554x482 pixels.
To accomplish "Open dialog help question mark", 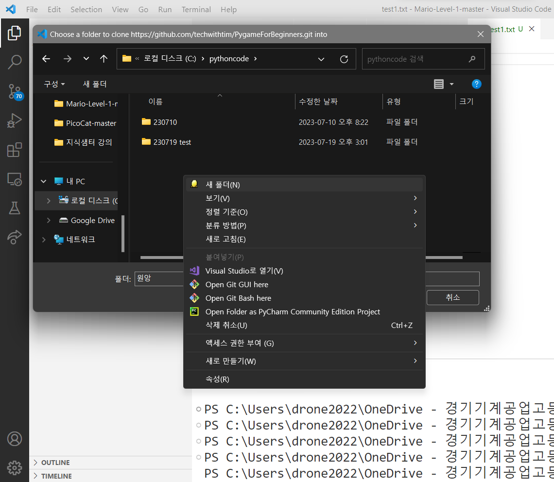I will pos(477,84).
